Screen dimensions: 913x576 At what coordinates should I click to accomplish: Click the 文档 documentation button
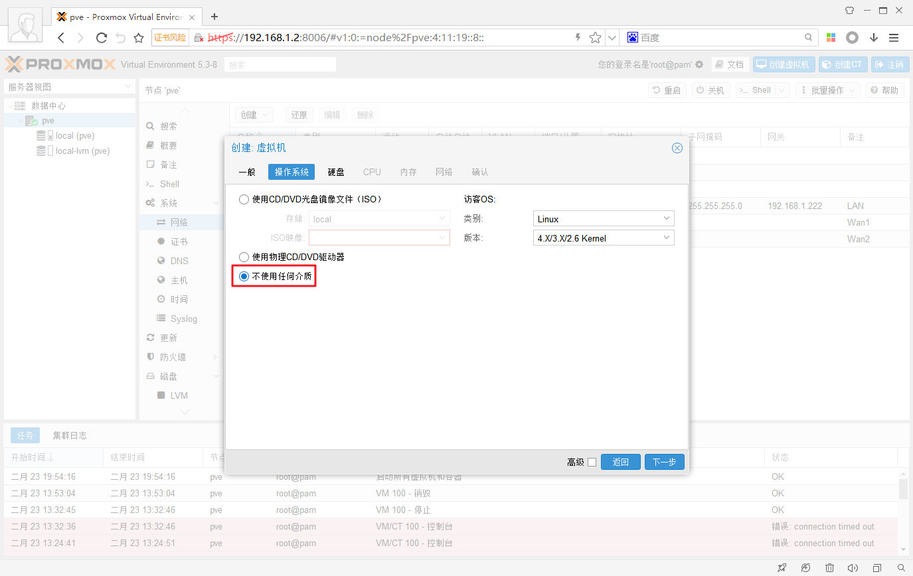730,64
